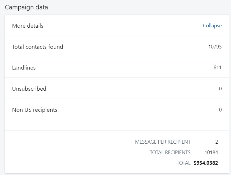
Task: Click blank area left of summary totals
Action: click(69, 152)
